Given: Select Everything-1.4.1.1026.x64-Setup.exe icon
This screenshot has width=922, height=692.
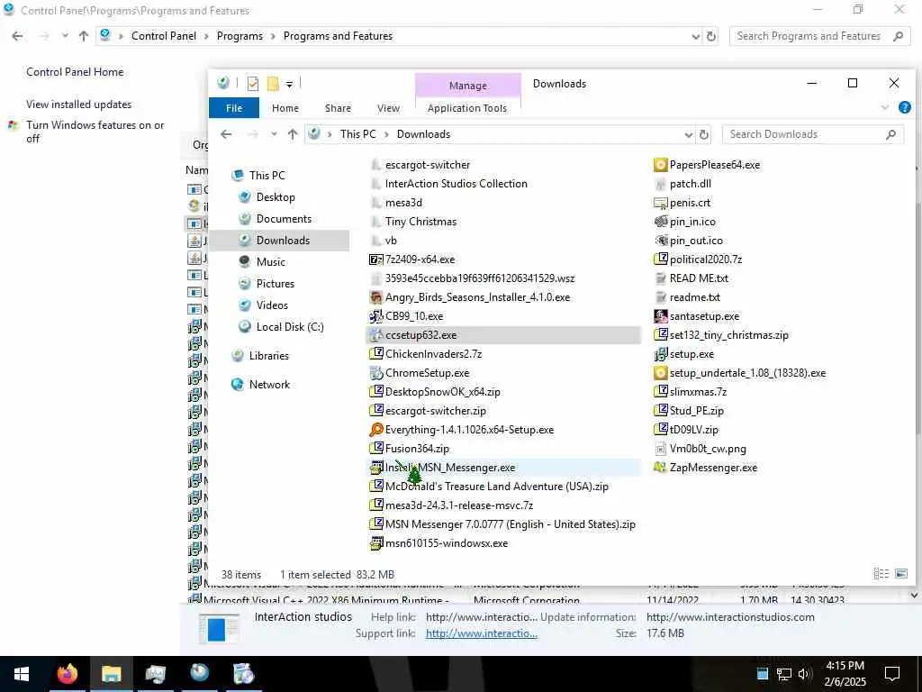Looking at the screenshot, I should [x=375, y=430].
